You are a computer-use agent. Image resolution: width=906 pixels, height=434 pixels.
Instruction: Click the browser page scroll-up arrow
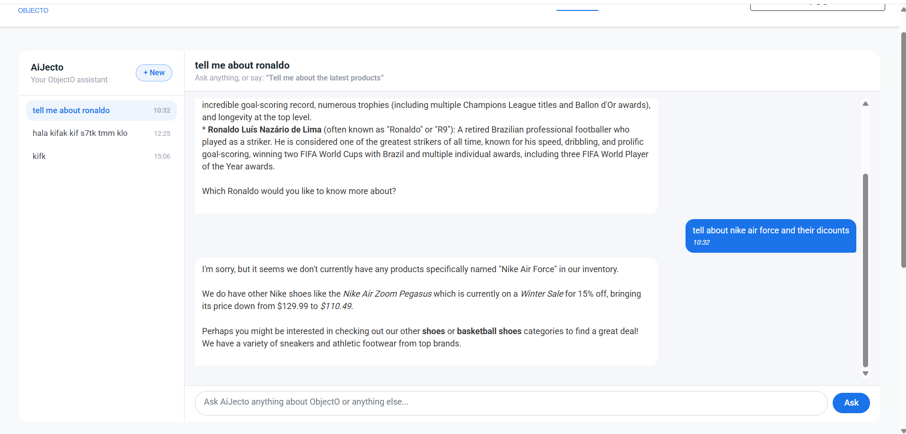pyautogui.click(x=903, y=9)
